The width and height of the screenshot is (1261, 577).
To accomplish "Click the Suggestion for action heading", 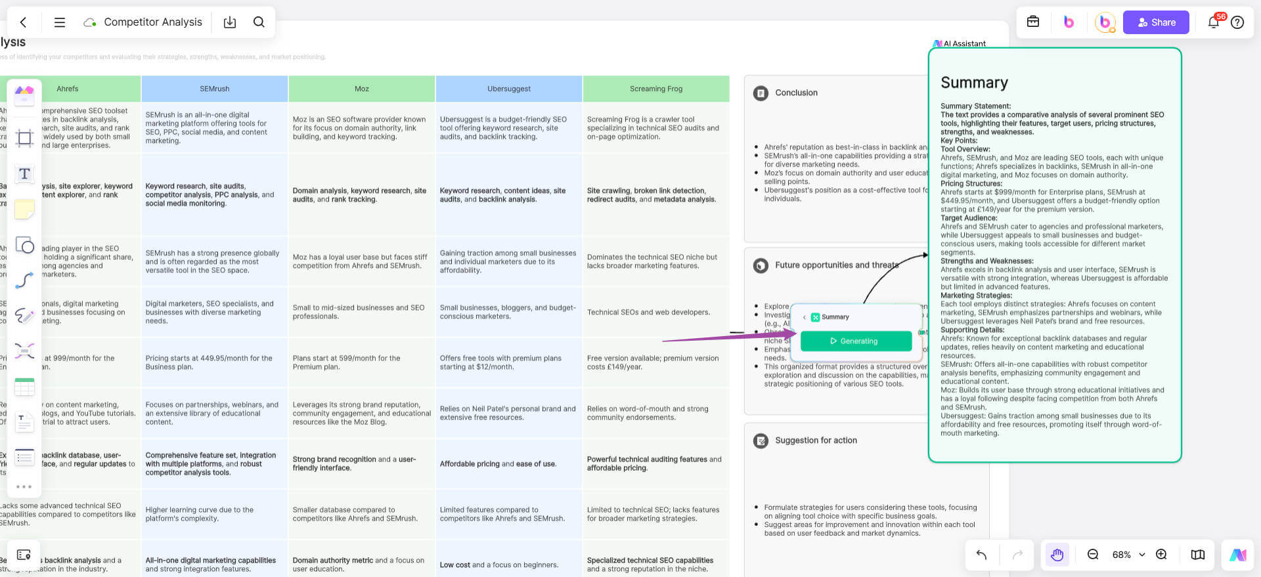I will pyautogui.click(x=816, y=440).
